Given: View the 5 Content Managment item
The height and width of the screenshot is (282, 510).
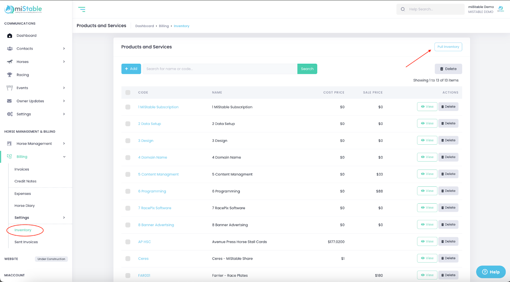Looking at the screenshot, I should point(427,174).
